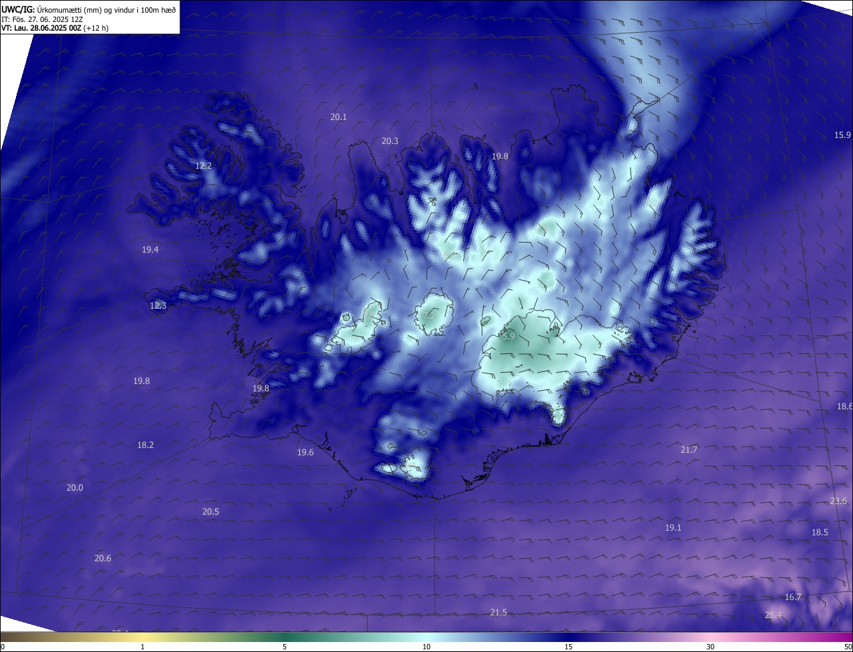Click the 20.3 value label on the map

pyautogui.click(x=390, y=141)
